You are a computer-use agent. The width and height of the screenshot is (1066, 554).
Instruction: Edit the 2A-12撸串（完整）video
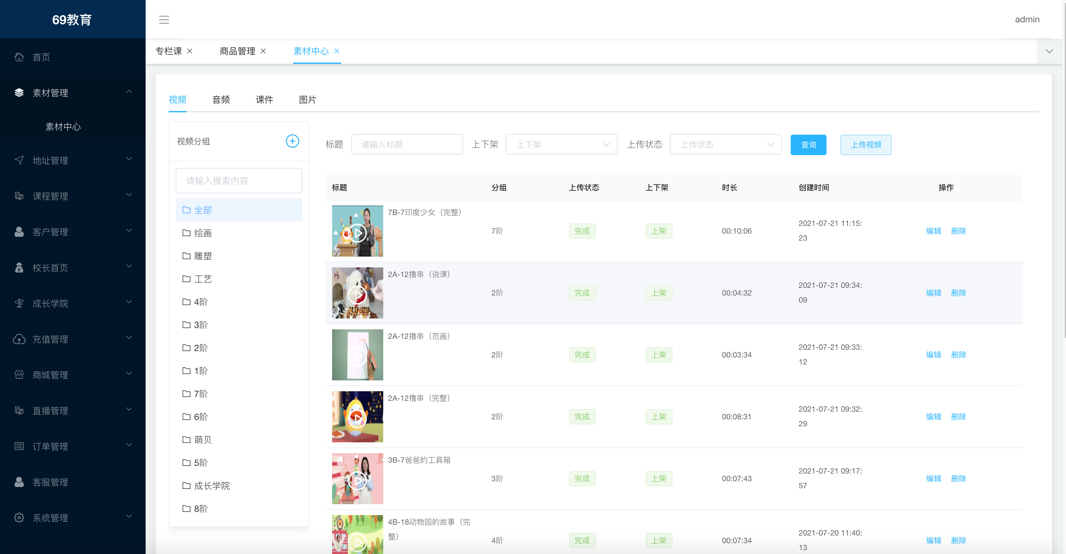coord(933,417)
